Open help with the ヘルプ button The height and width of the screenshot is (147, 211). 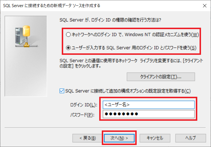click(x=190, y=138)
